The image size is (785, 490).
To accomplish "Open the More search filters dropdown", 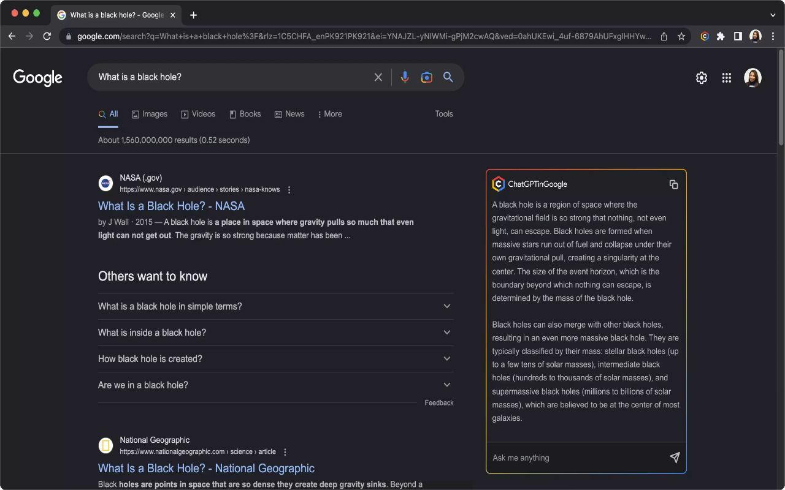I will click(x=330, y=114).
